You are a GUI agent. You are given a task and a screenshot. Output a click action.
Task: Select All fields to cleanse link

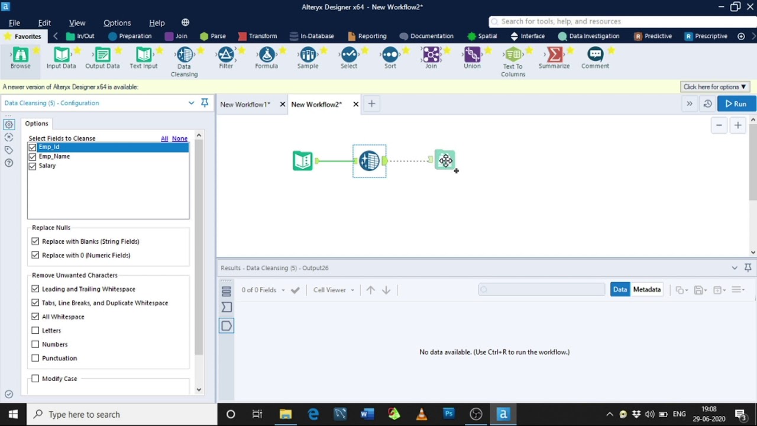[x=164, y=138]
